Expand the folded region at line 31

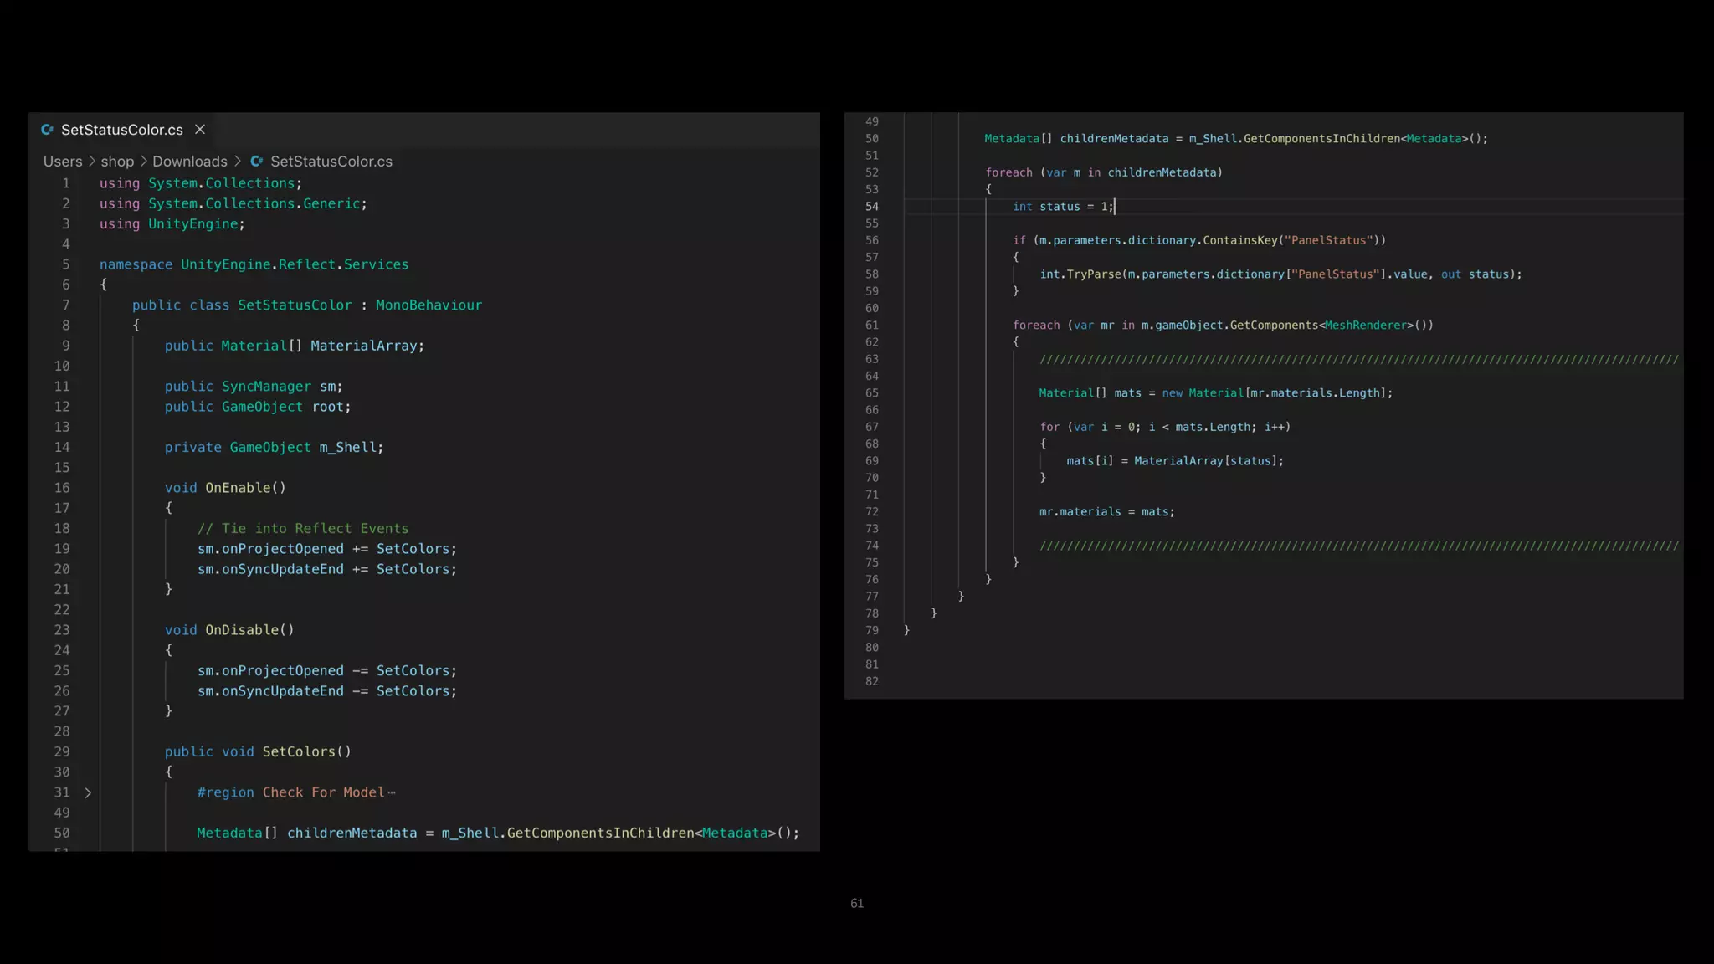88,792
